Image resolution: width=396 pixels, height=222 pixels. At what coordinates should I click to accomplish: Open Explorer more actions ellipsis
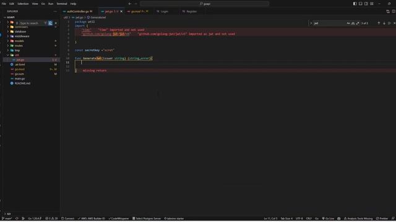click(55, 11)
